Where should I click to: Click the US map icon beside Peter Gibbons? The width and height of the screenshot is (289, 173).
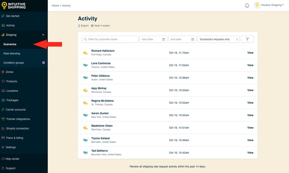coord(85,77)
